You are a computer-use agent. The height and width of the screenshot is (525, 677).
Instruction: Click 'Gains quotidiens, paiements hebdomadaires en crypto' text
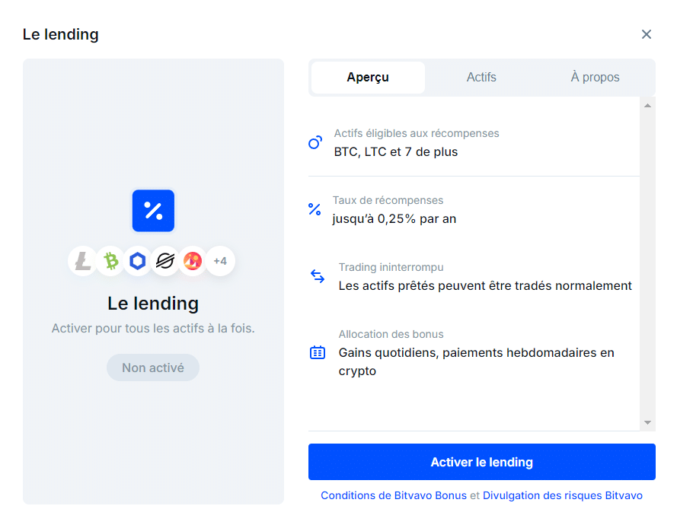tap(476, 361)
